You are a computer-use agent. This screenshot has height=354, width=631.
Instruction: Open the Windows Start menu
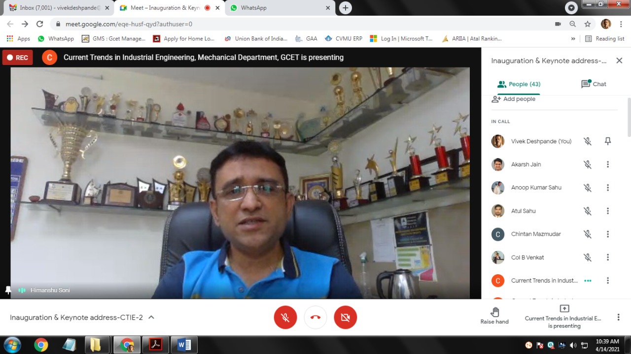point(12,345)
